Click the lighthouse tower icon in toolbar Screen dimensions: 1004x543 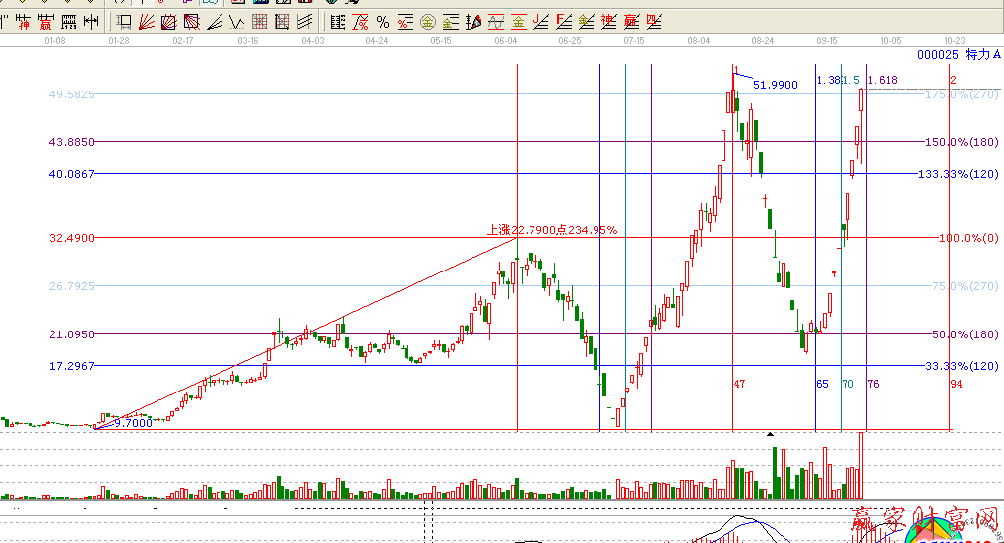pyautogui.click(x=473, y=22)
